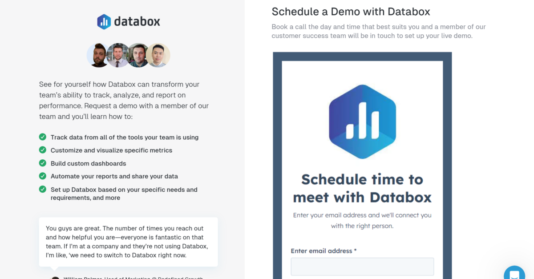
Task: Click the checkmark beside 'Build custom dashboards'
Action: [42, 163]
